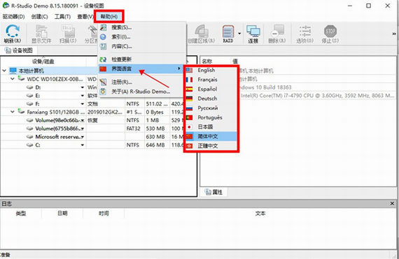This screenshot has width=399, height=259.
Task: Switch to the Properties (属性) tab
Action: coord(214,192)
